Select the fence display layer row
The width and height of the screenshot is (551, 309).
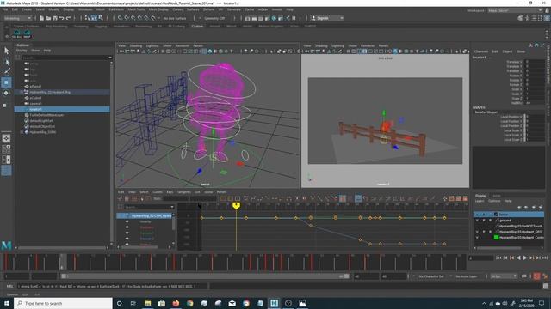click(x=509, y=215)
